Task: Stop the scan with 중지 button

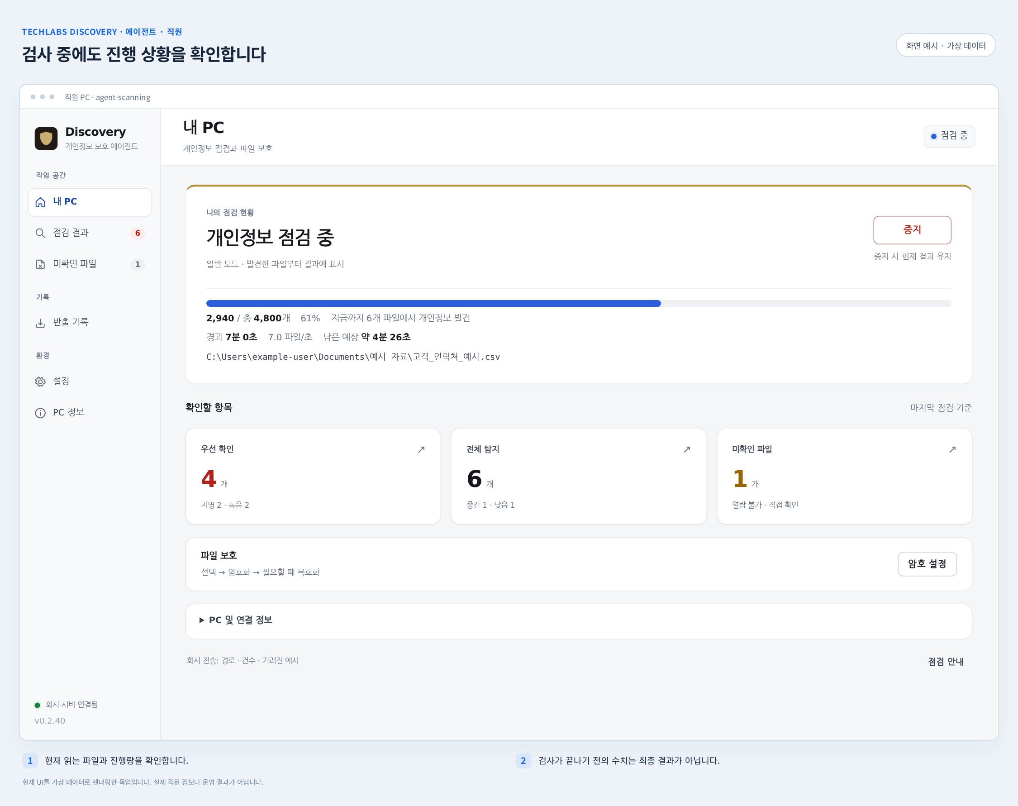Action: click(x=912, y=230)
